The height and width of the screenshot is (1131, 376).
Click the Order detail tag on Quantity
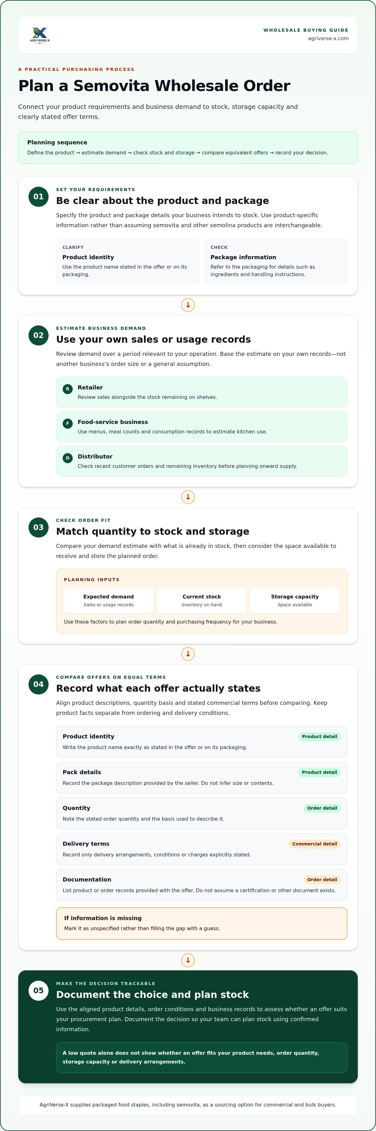322,808
